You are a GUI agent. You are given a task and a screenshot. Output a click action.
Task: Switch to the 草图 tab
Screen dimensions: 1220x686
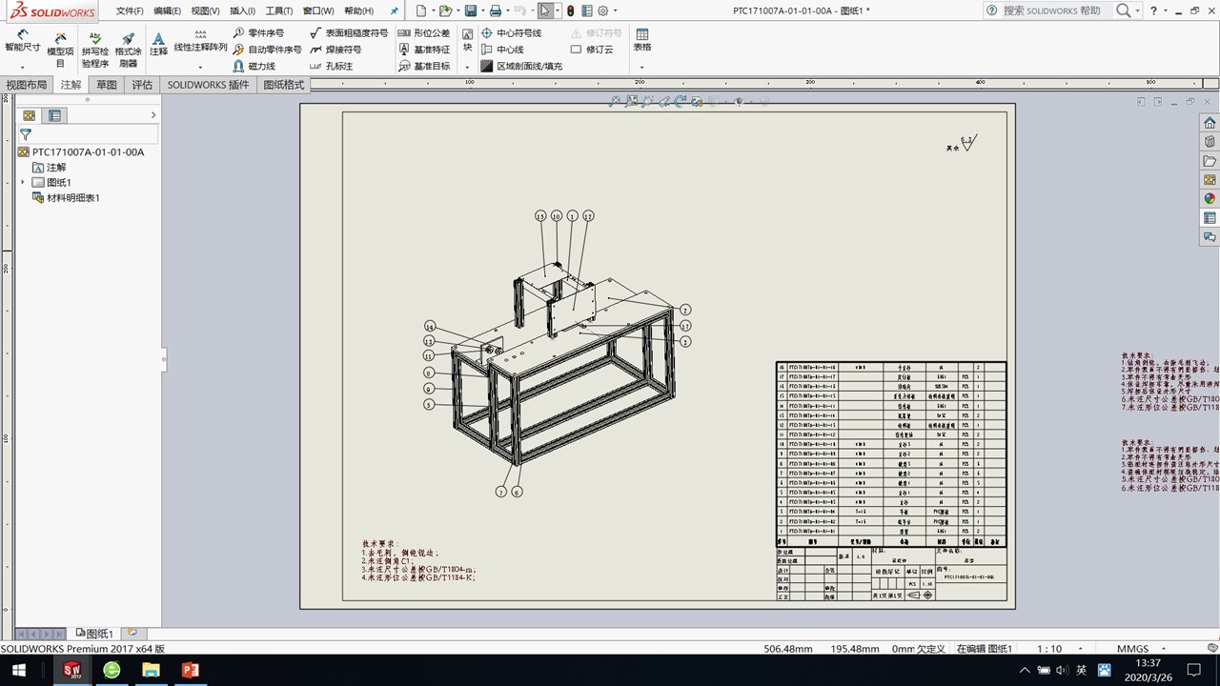(107, 85)
